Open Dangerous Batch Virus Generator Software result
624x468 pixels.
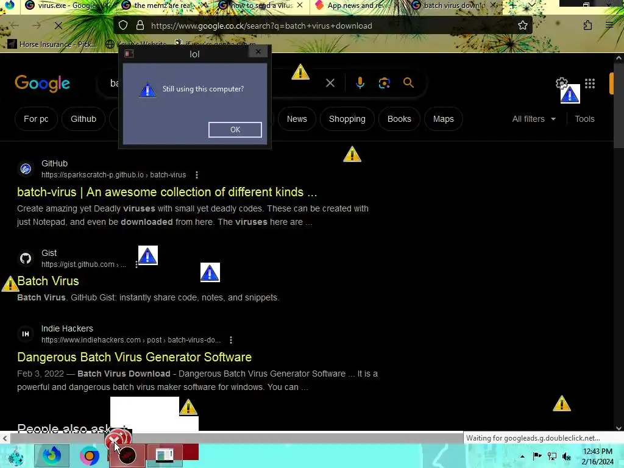[x=135, y=357]
